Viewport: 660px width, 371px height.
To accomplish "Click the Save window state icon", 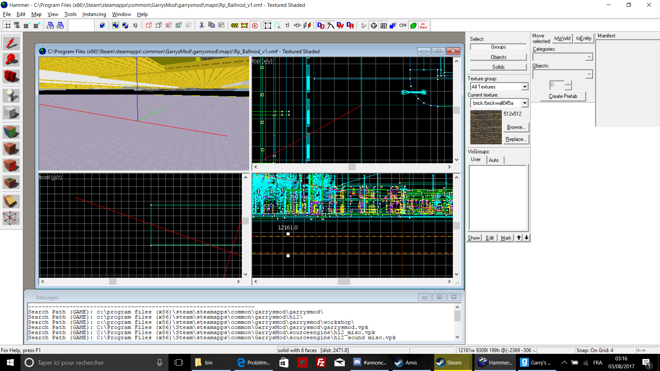I will pyautogui.click(x=60, y=25).
